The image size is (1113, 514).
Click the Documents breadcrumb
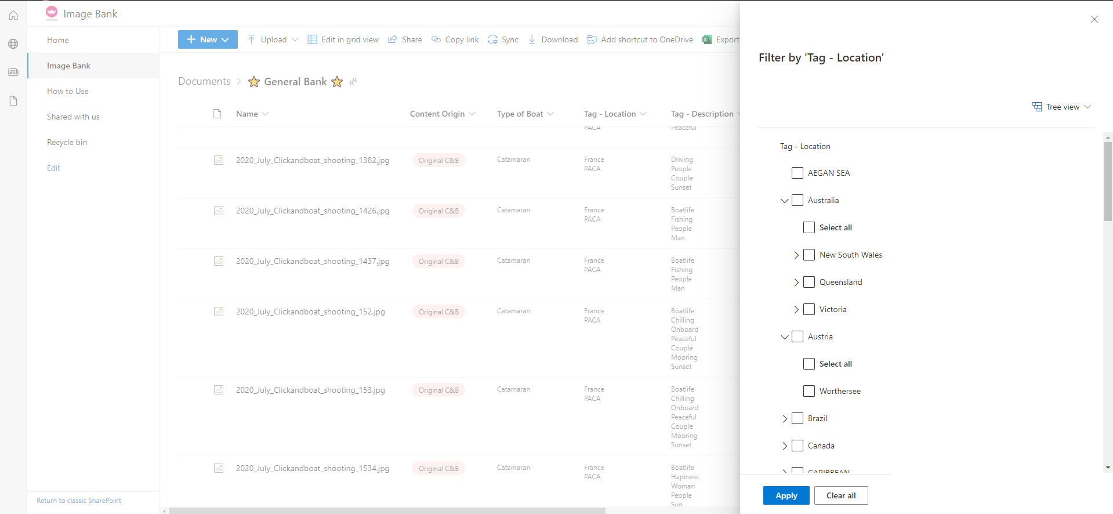click(x=204, y=81)
